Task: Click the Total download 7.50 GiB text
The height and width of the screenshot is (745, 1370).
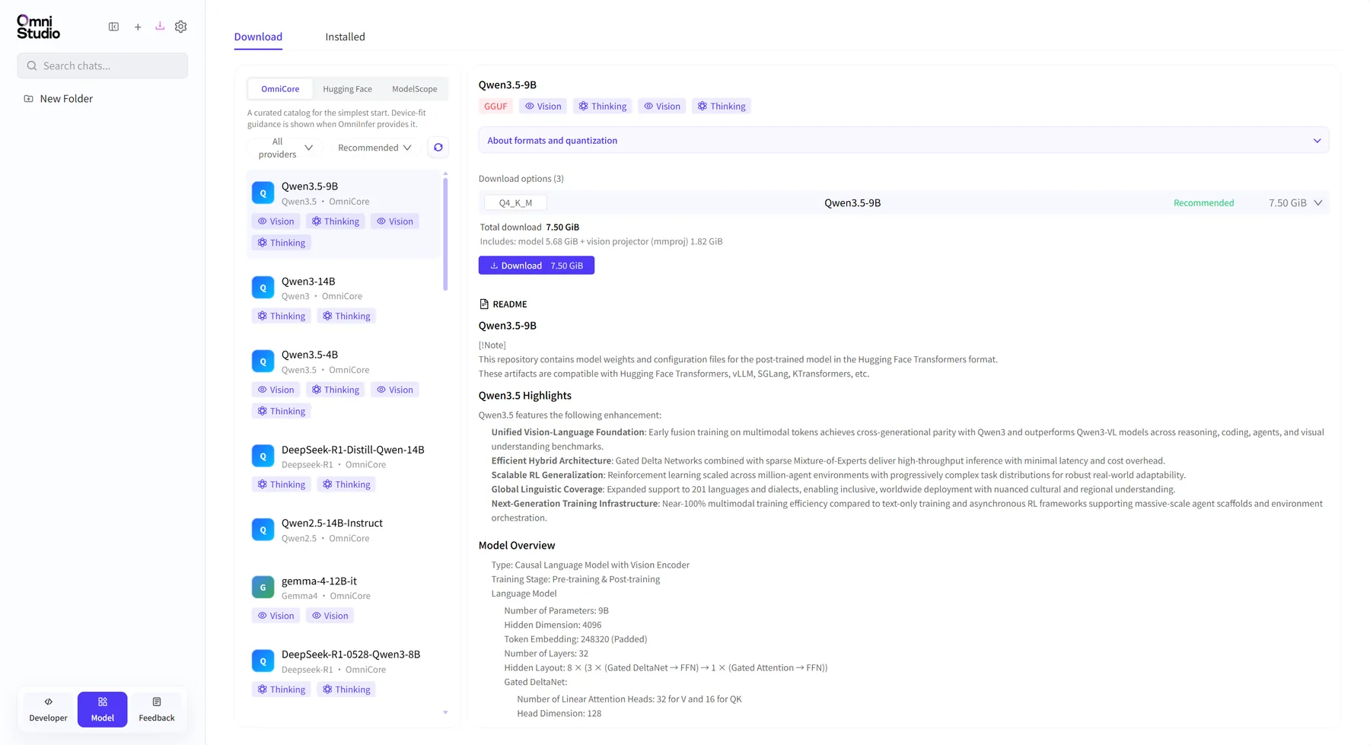Action: coord(530,228)
